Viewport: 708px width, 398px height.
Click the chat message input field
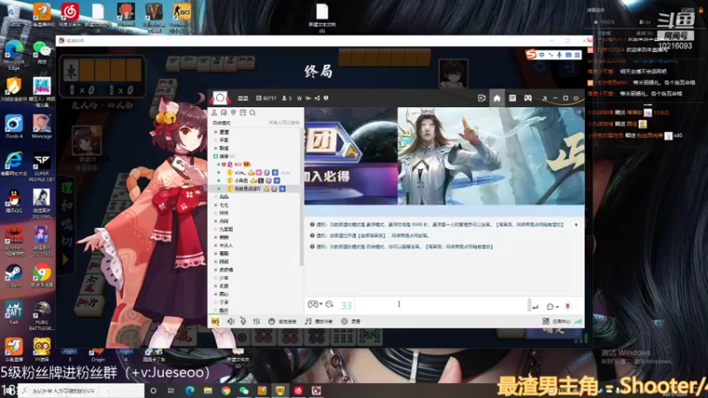coord(440,305)
